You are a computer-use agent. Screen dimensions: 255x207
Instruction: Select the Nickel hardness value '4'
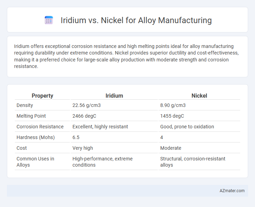point(162,137)
